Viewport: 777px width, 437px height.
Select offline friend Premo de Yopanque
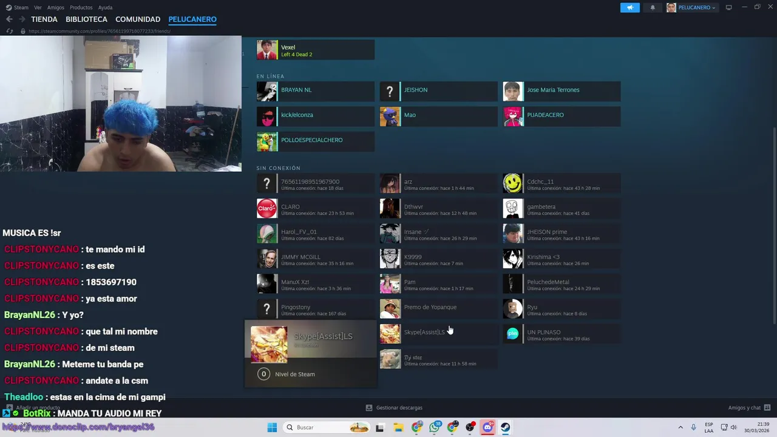[438, 309]
